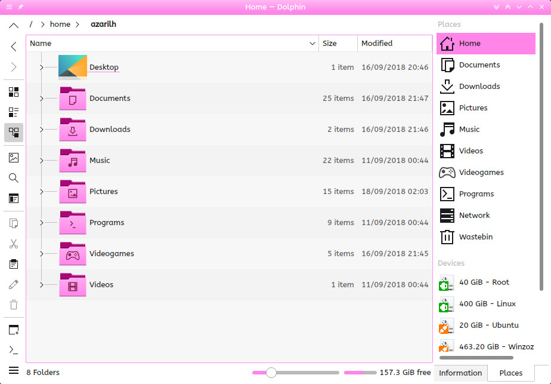Expand the Videogames folder tree

[x=42, y=253]
